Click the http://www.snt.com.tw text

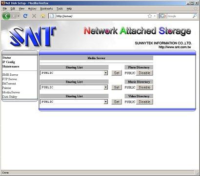175,47
